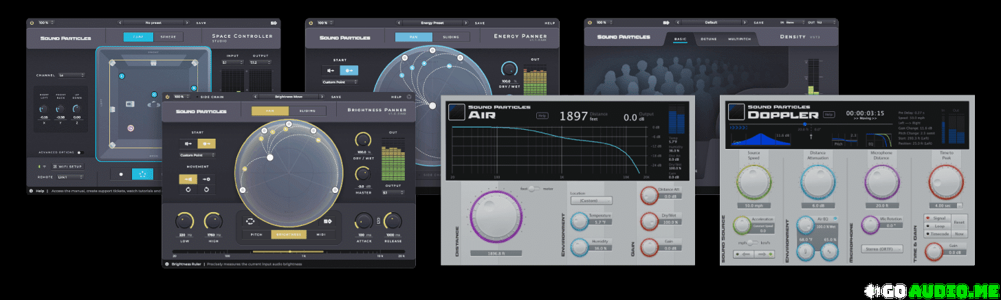Open CHANNEL dropdown in Space Controller
This screenshot has width=1001, height=300.
pos(71,75)
